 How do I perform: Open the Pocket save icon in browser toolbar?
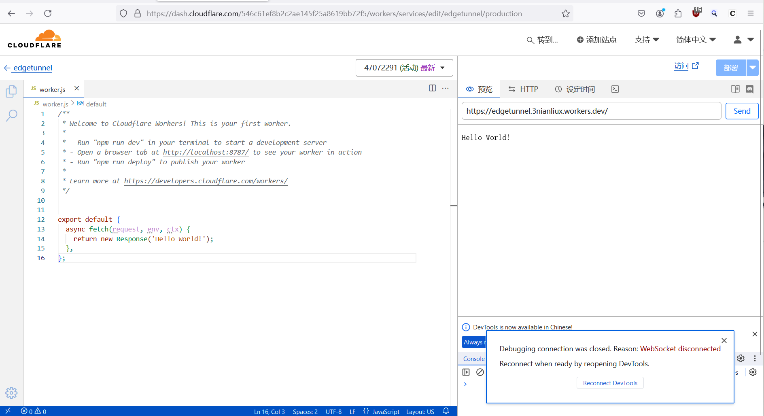[641, 13]
